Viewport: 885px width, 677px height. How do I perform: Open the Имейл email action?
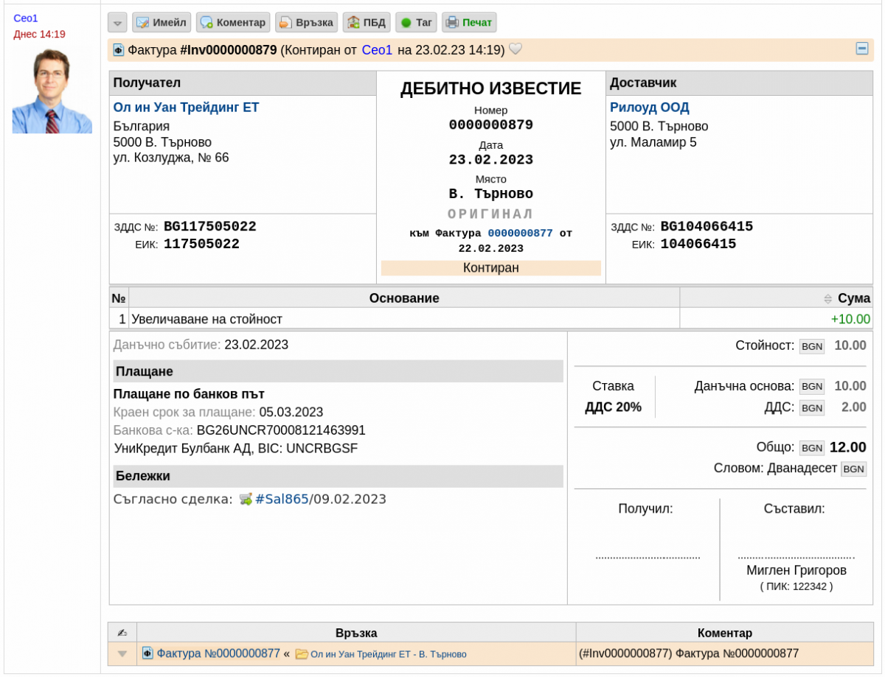(162, 22)
